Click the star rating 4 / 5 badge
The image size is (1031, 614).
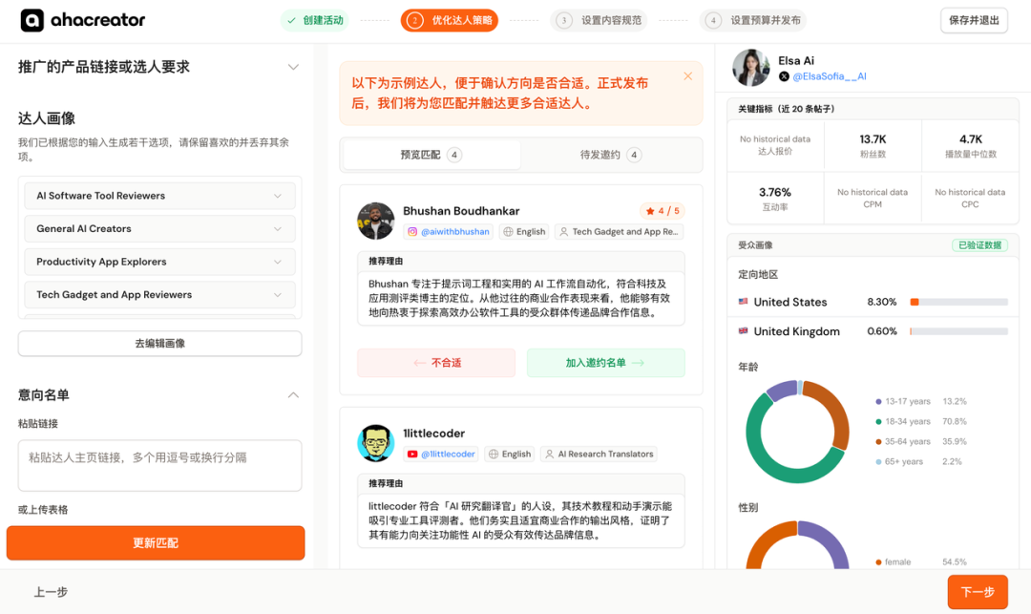[663, 211]
